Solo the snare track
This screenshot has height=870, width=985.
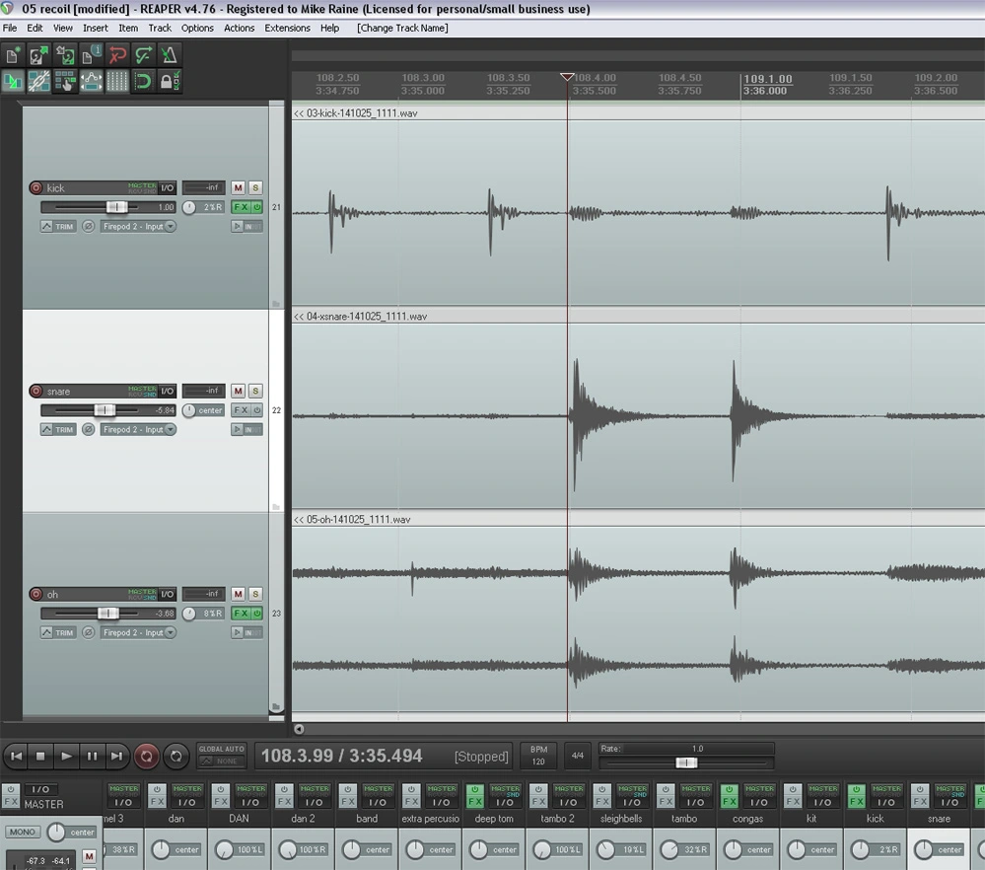(255, 391)
